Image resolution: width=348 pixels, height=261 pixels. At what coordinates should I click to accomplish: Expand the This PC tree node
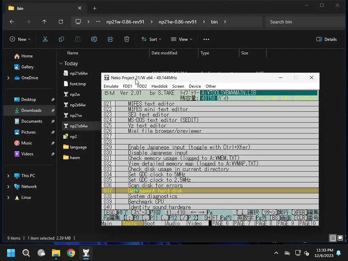point(8,176)
